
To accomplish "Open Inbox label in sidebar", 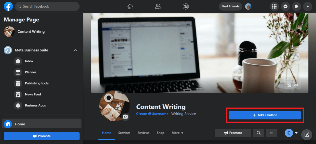I will coord(29,61).
